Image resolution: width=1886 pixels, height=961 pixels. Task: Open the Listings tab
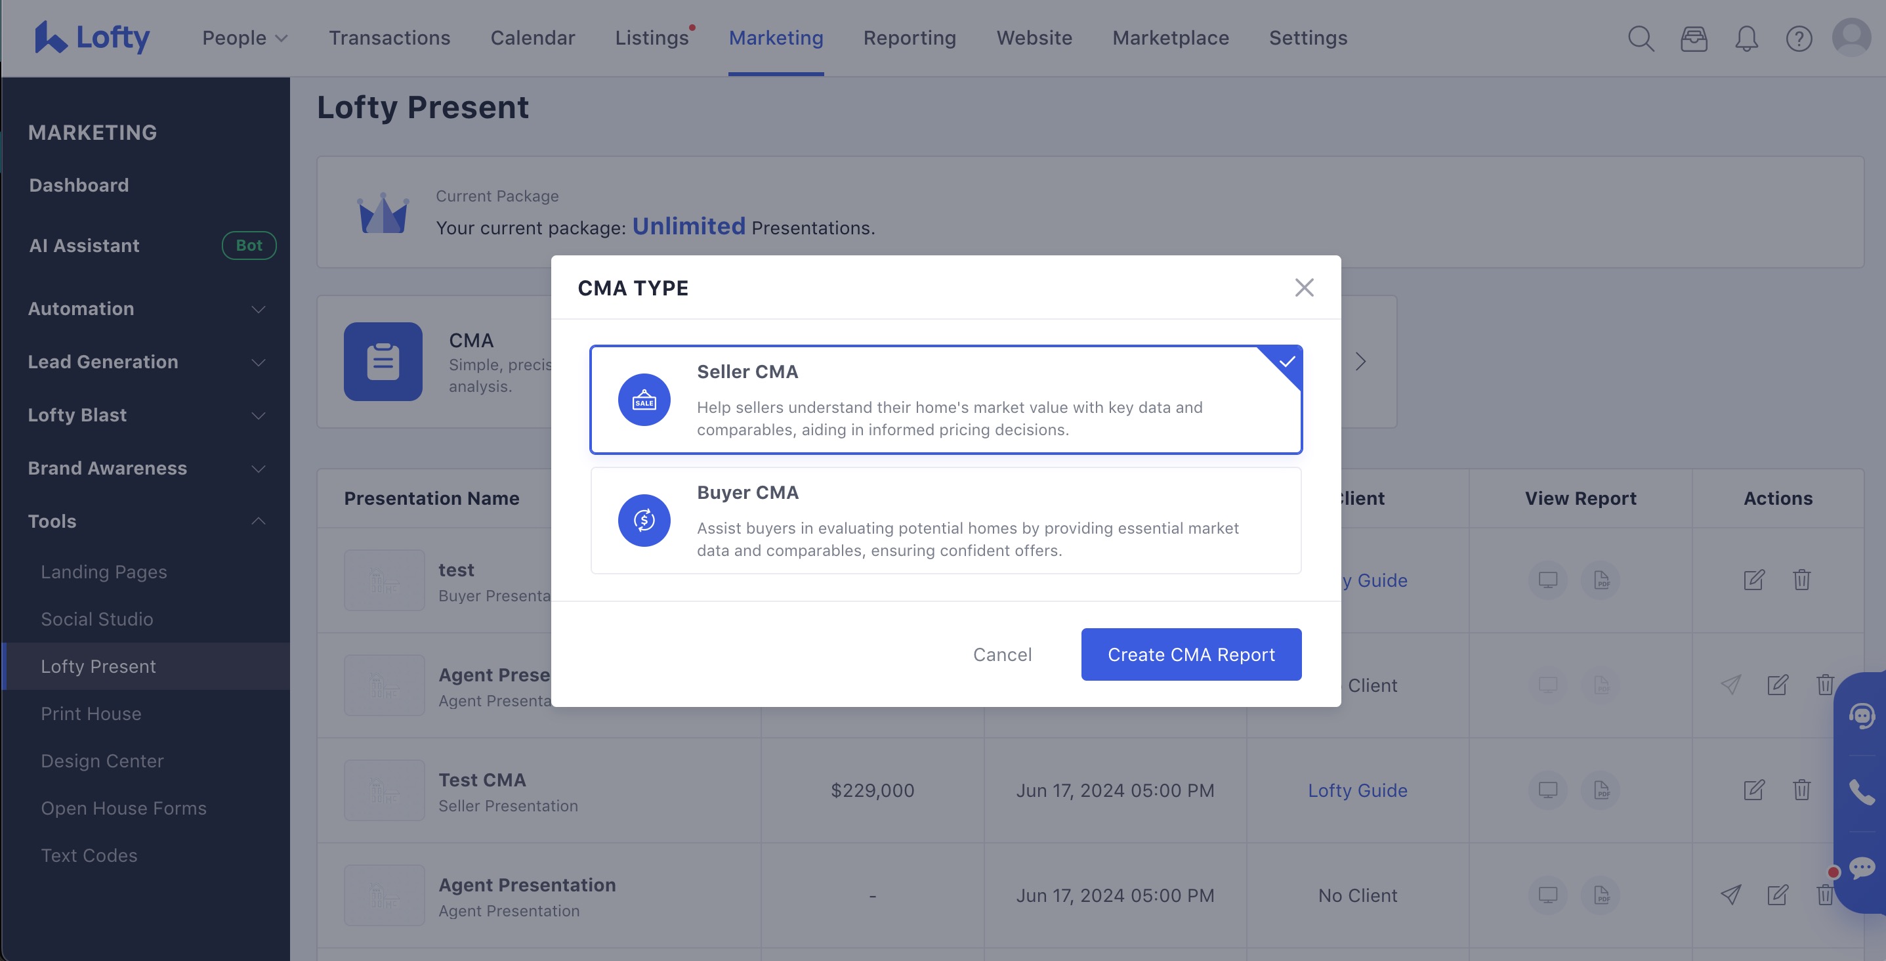point(652,38)
